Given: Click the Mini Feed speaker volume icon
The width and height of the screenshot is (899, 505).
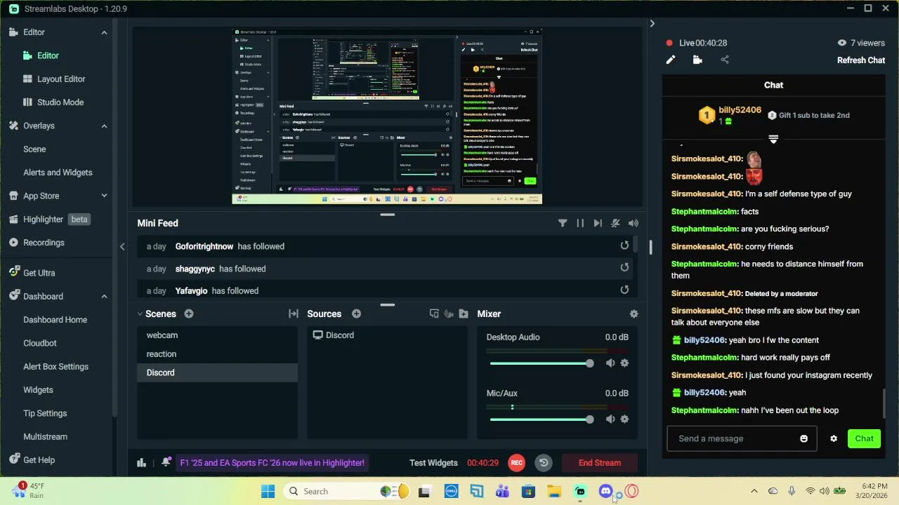Looking at the screenshot, I should click(634, 223).
